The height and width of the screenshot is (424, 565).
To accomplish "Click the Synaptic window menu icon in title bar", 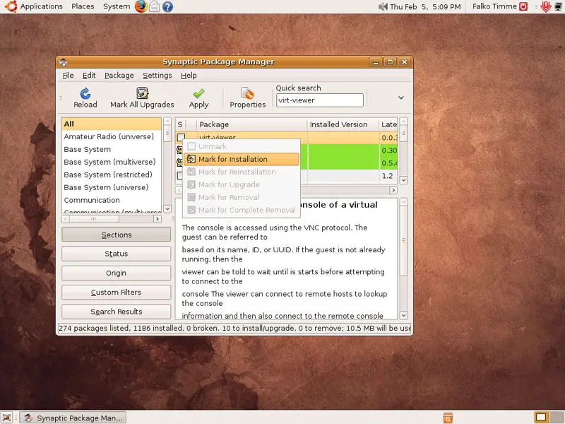I will pos(64,62).
